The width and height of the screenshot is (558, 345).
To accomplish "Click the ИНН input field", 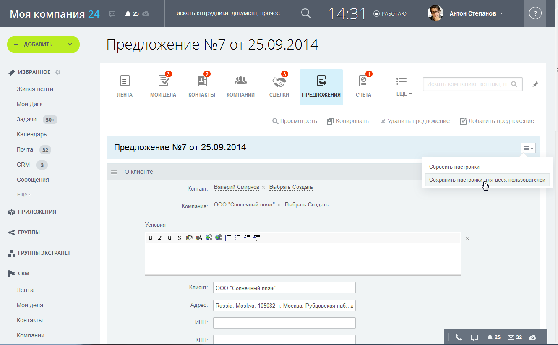I will pos(284,323).
